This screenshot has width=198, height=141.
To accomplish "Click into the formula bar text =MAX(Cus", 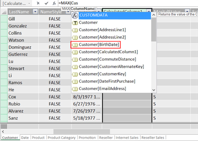I will (x=68, y=3).
